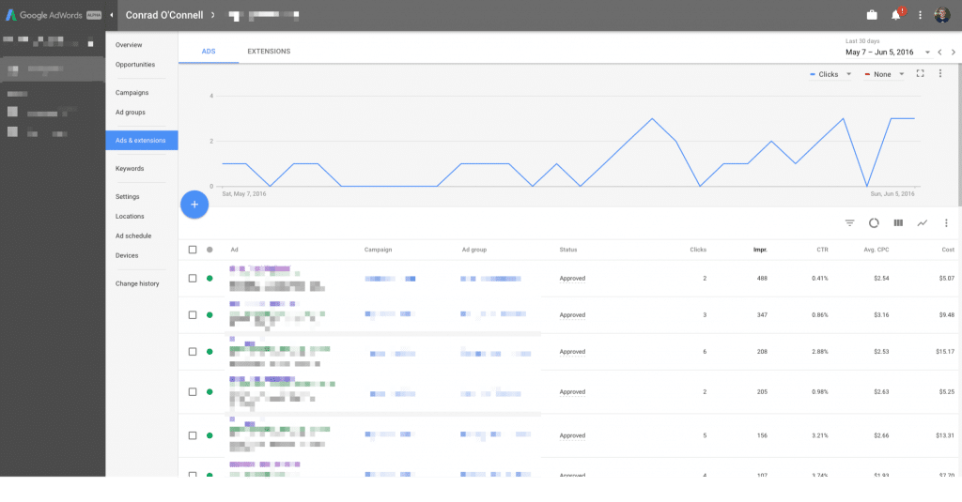Viewport: 962px width, 502px height.
Task: Open Ad schedule in the navigation menu
Action: coord(133,236)
